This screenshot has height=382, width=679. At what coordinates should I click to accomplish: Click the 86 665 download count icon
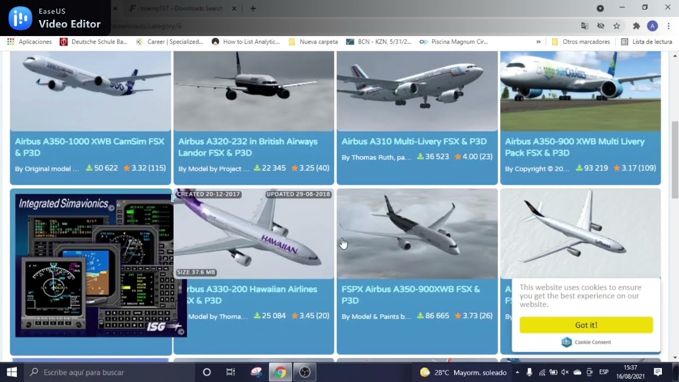tap(420, 316)
